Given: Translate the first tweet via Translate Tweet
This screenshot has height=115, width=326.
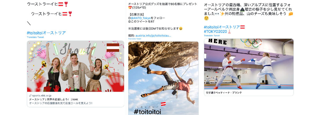Looking at the screenshot, I should (35, 37).
